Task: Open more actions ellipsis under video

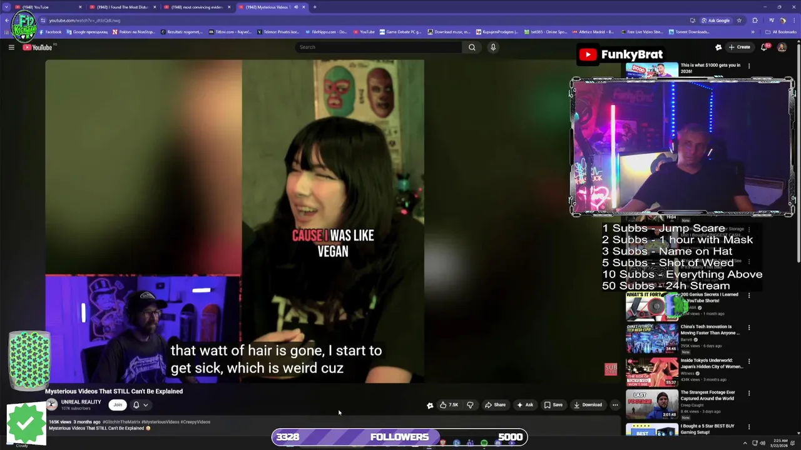Action: [x=615, y=404]
